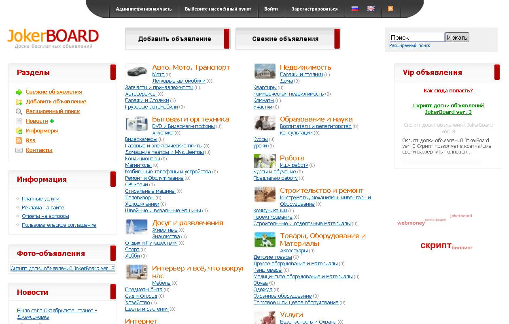This screenshot has width=509, height=324.
Task: Click the car icon for Авто. Мото. Транспорт
Action: [x=137, y=71]
